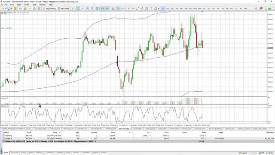Screen dimensions: 275x155
Task: Click the Balance summary row
Action: point(138,141)
